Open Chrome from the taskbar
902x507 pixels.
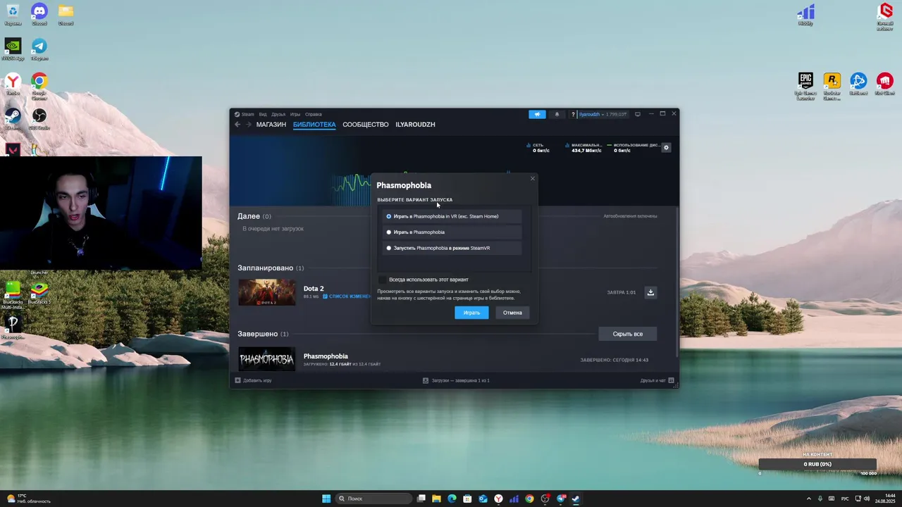point(529,499)
